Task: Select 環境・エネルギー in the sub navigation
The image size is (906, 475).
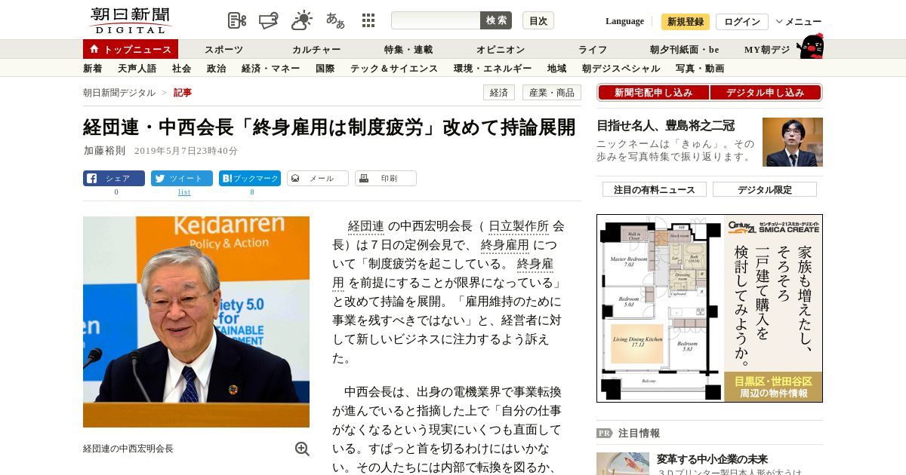Action: pos(493,69)
